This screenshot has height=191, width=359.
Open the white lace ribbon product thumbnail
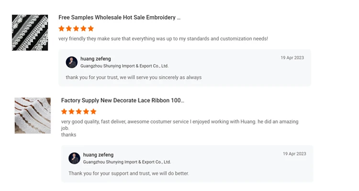[33, 116]
